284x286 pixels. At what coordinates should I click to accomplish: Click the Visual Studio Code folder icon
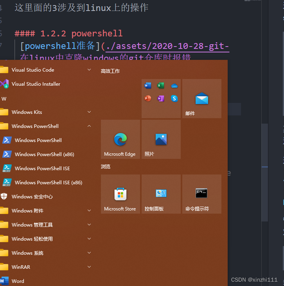pyautogui.click(x=4, y=70)
